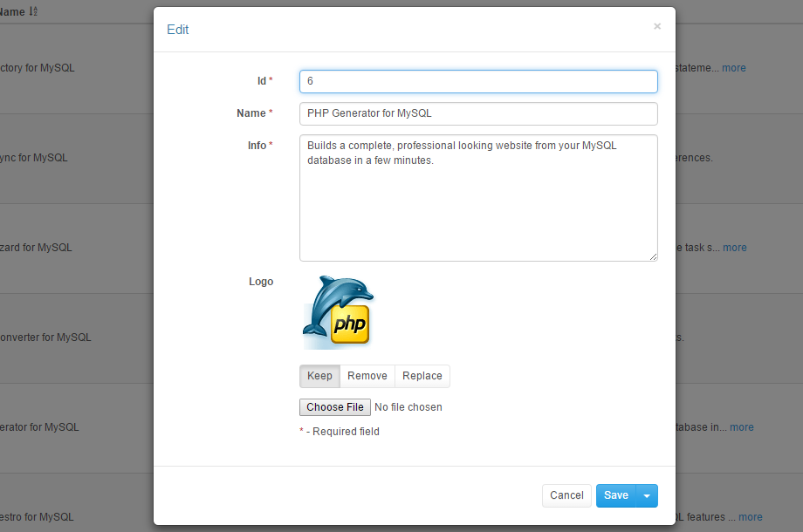Click Cancel to discard the edit

click(566, 495)
